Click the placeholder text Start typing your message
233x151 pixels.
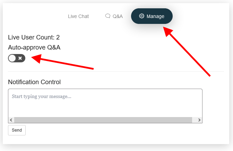42,97
